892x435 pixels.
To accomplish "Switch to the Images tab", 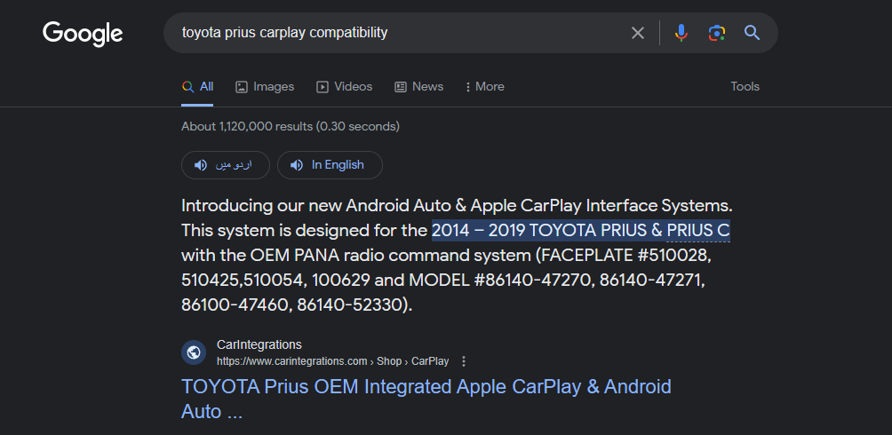I will (265, 87).
